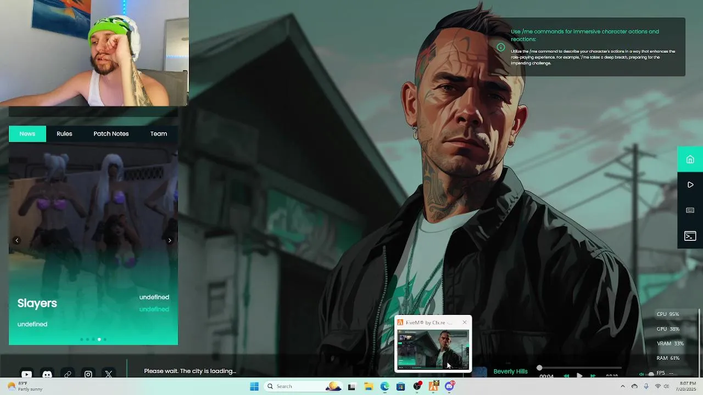This screenshot has height=395, width=703.
Task: Show hidden system tray icons chevron
Action: [x=622, y=386]
